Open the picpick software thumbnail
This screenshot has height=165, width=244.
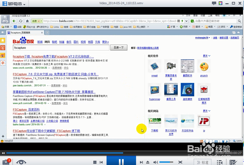204,66
